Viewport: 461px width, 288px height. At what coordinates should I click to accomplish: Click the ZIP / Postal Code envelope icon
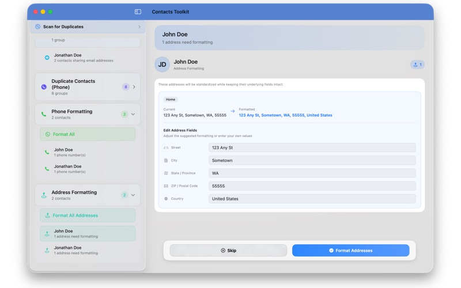pyautogui.click(x=166, y=186)
